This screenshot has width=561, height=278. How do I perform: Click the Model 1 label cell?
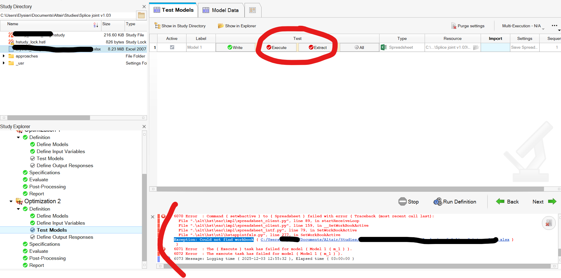(x=201, y=47)
